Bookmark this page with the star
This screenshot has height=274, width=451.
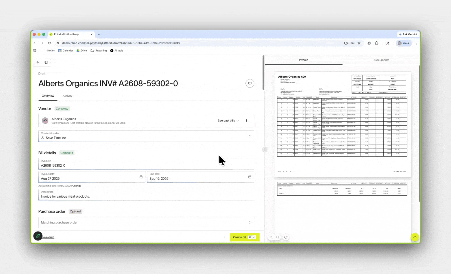coord(359,43)
